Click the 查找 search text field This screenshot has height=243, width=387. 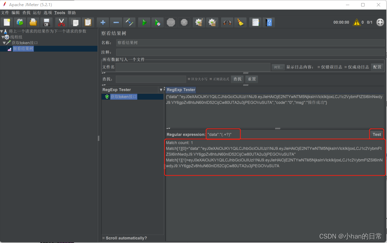click(x=151, y=79)
